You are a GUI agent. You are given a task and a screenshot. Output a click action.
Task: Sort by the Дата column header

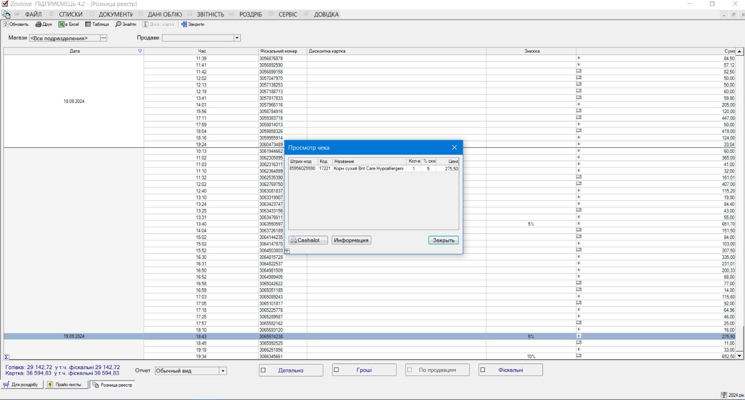tap(74, 51)
